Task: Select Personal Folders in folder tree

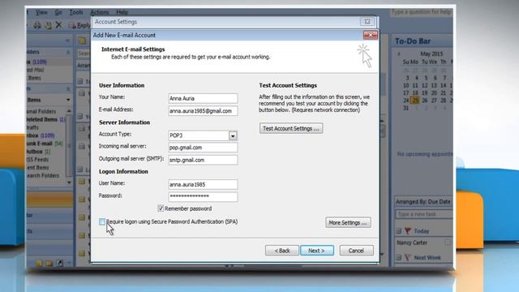Action: tap(41, 111)
